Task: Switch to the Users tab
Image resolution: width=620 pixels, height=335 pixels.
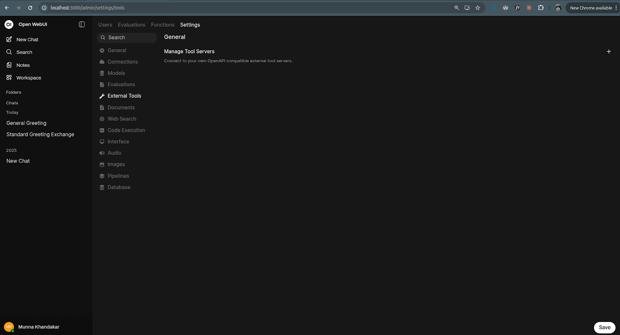Action: (x=105, y=25)
